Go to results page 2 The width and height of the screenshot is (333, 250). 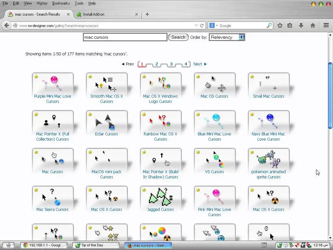pos(156,64)
